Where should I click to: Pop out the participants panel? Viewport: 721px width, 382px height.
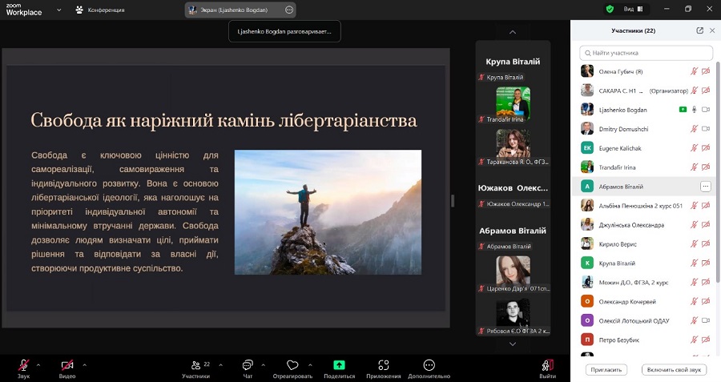(699, 30)
